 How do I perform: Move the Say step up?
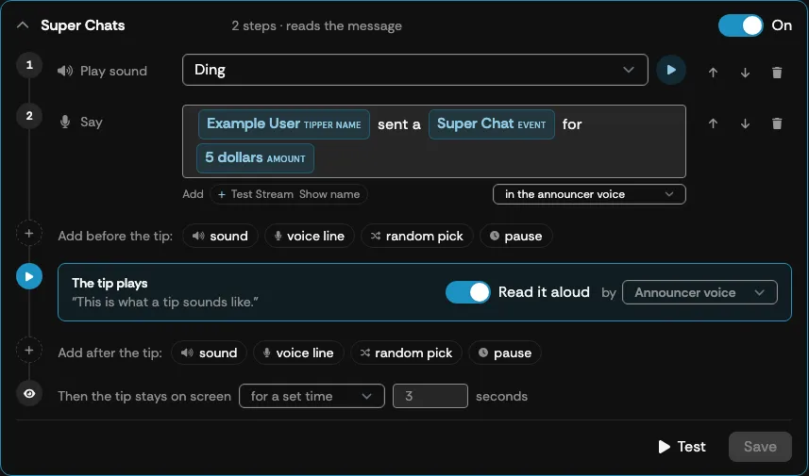(x=713, y=123)
